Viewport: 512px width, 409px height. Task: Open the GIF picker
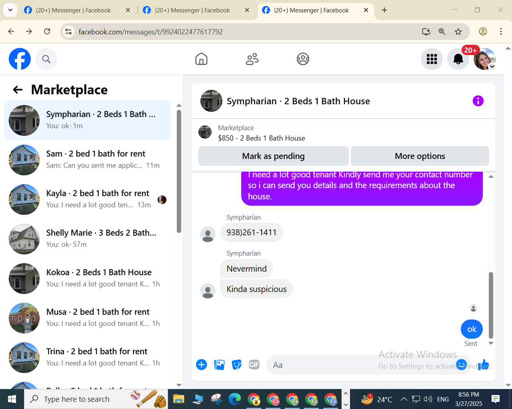[254, 365]
